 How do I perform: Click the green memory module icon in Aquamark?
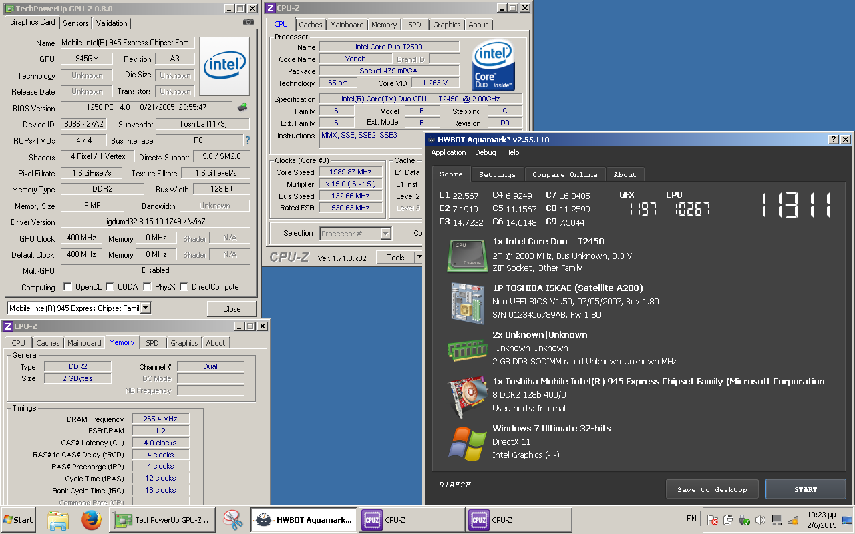point(467,349)
